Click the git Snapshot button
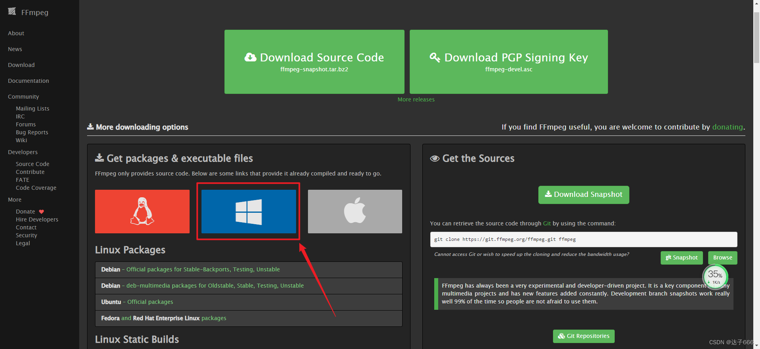The width and height of the screenshot is (760, 349). click(682, 258)
